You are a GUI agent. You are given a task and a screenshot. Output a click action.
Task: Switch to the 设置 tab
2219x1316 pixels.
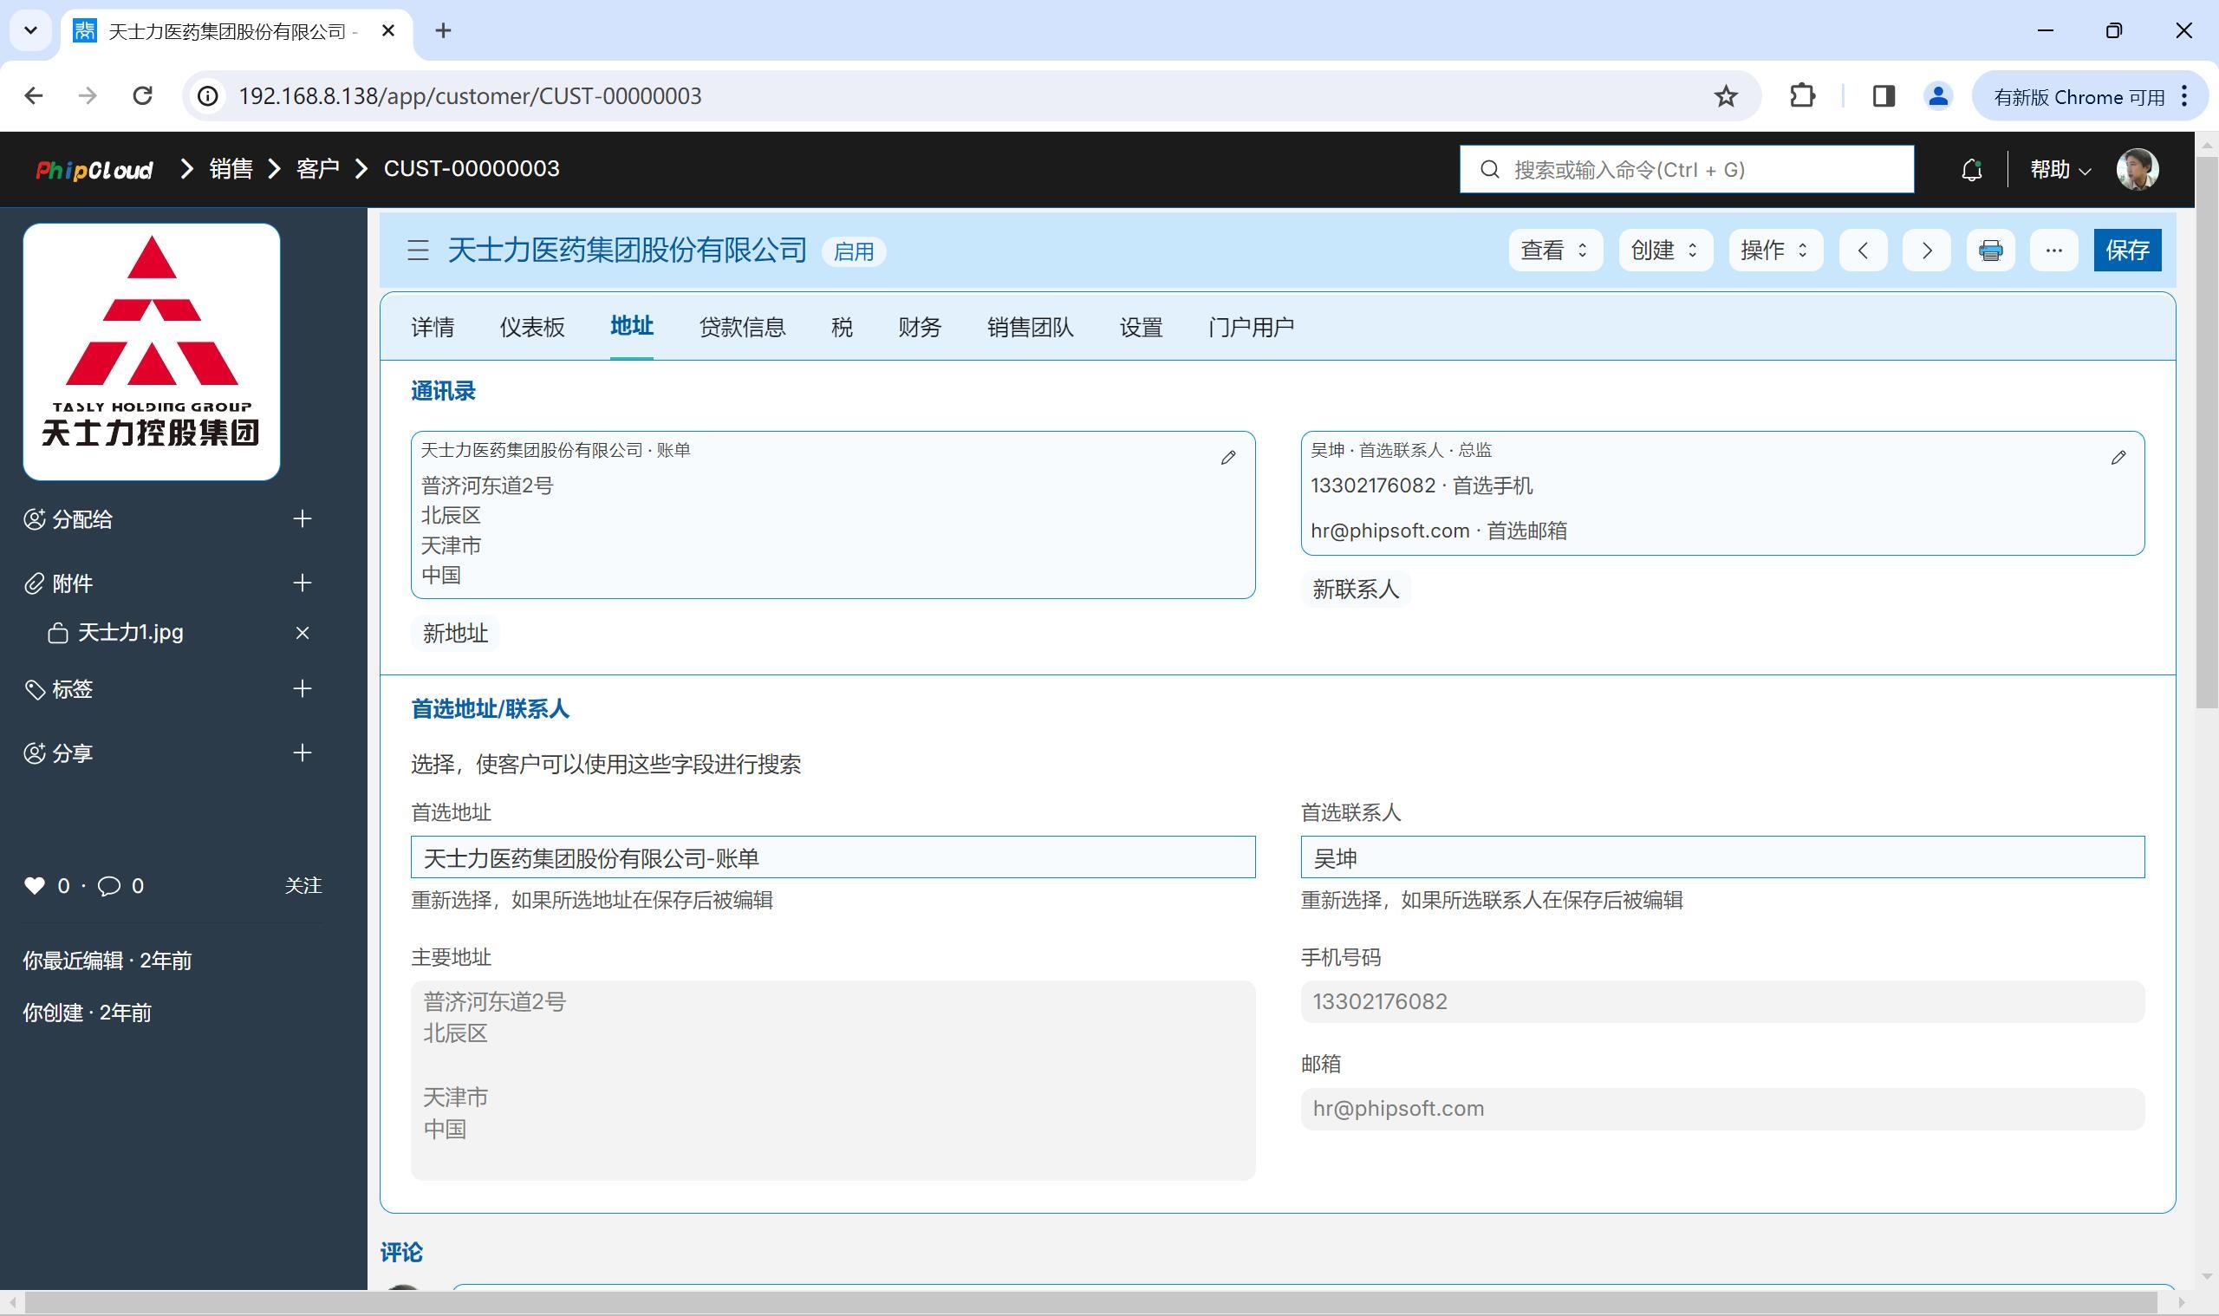point(1140,327)
